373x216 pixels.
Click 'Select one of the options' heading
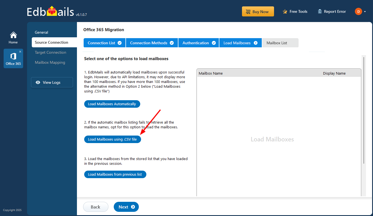click(x=126, y=59)
